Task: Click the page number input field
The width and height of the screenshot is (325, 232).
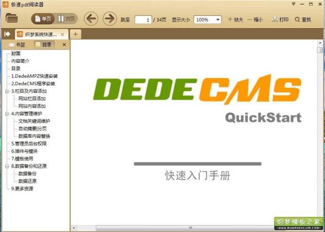Action: coord(143,20)
